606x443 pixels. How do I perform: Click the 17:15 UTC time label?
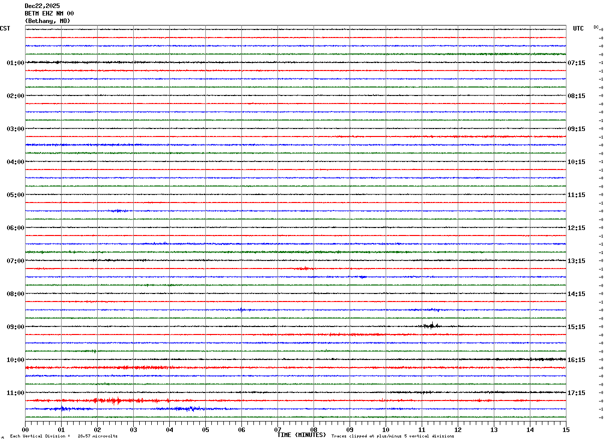pyautogui.click(x=576, y=393)
